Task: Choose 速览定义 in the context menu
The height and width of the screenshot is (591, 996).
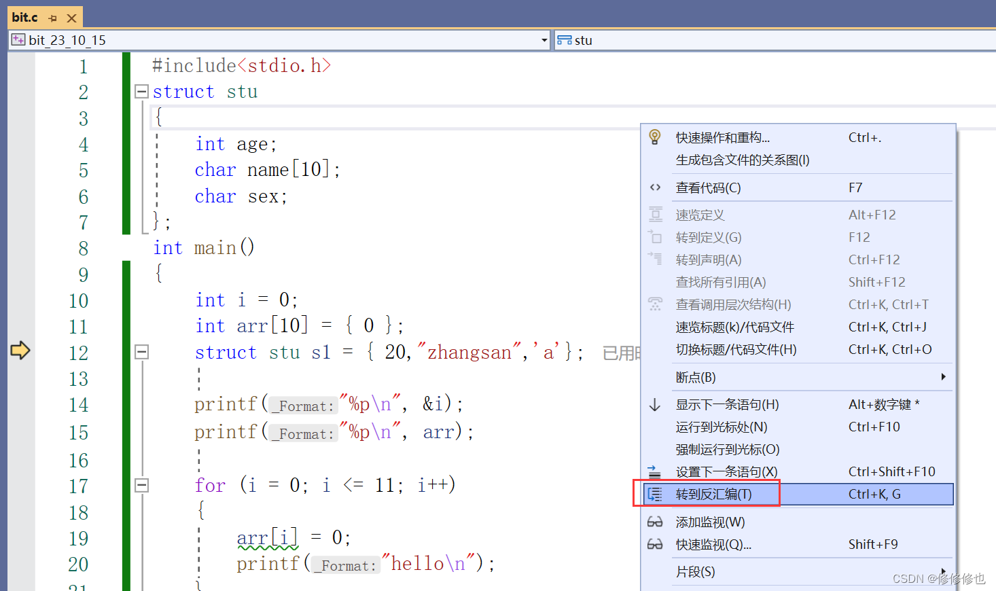Action: coord(798,215)
